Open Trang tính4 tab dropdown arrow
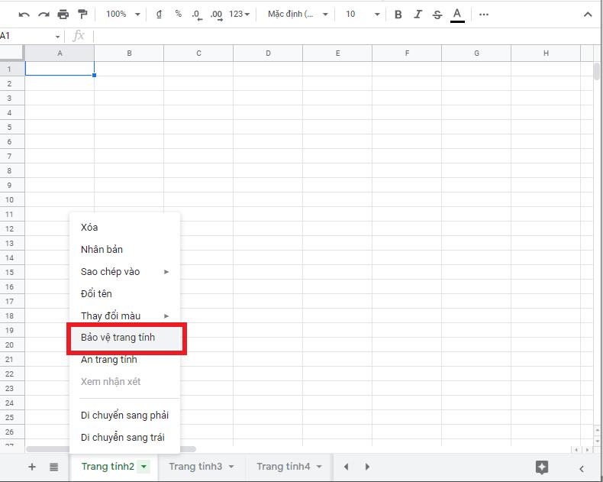 click(319, 467)
